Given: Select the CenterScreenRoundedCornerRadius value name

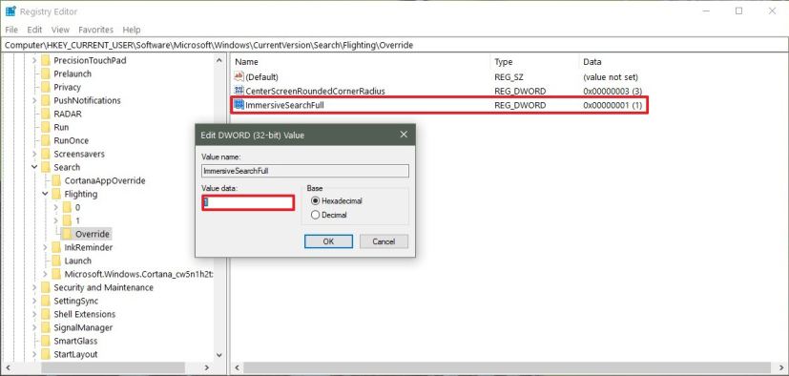Looking at the screenshot, I should click(x=315, y=91).
